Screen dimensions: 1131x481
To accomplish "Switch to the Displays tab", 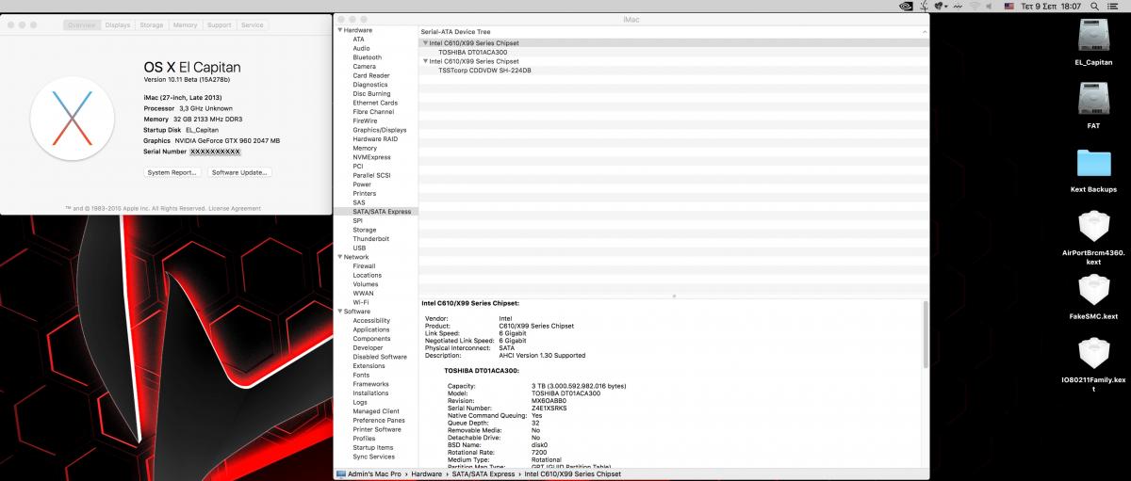I will [x=118, y=25].
